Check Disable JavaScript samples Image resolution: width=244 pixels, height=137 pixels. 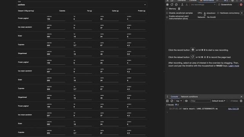pos(167,13)
